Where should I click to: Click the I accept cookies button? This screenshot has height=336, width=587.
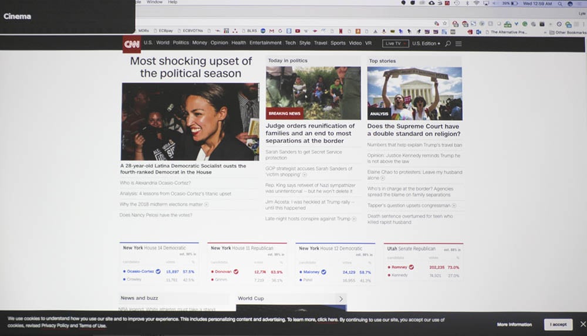pyautogui.click(x=558, y=324)
